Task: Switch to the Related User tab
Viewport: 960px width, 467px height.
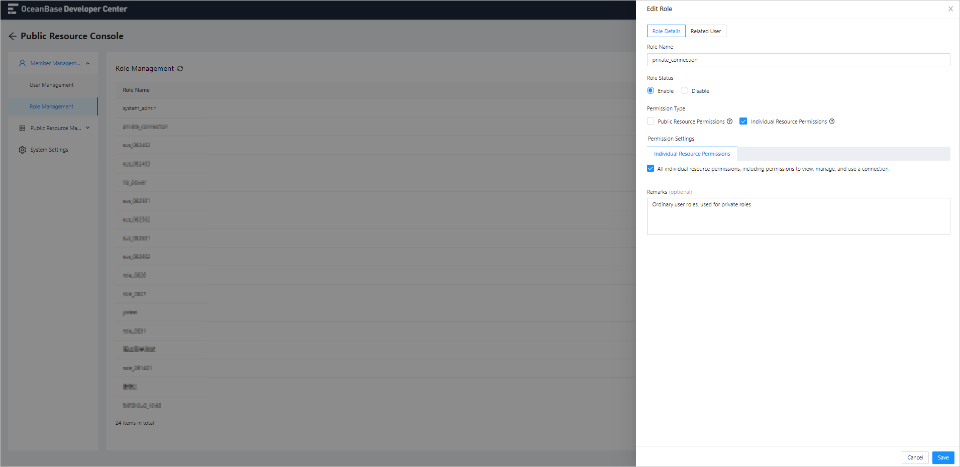Action: click(706, 31)
